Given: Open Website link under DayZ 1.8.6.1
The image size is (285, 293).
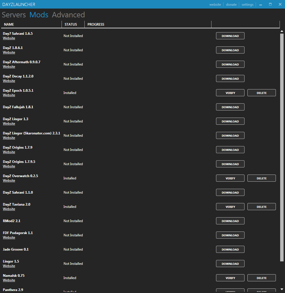Looking at the screenshot, I should pos(9,52).
